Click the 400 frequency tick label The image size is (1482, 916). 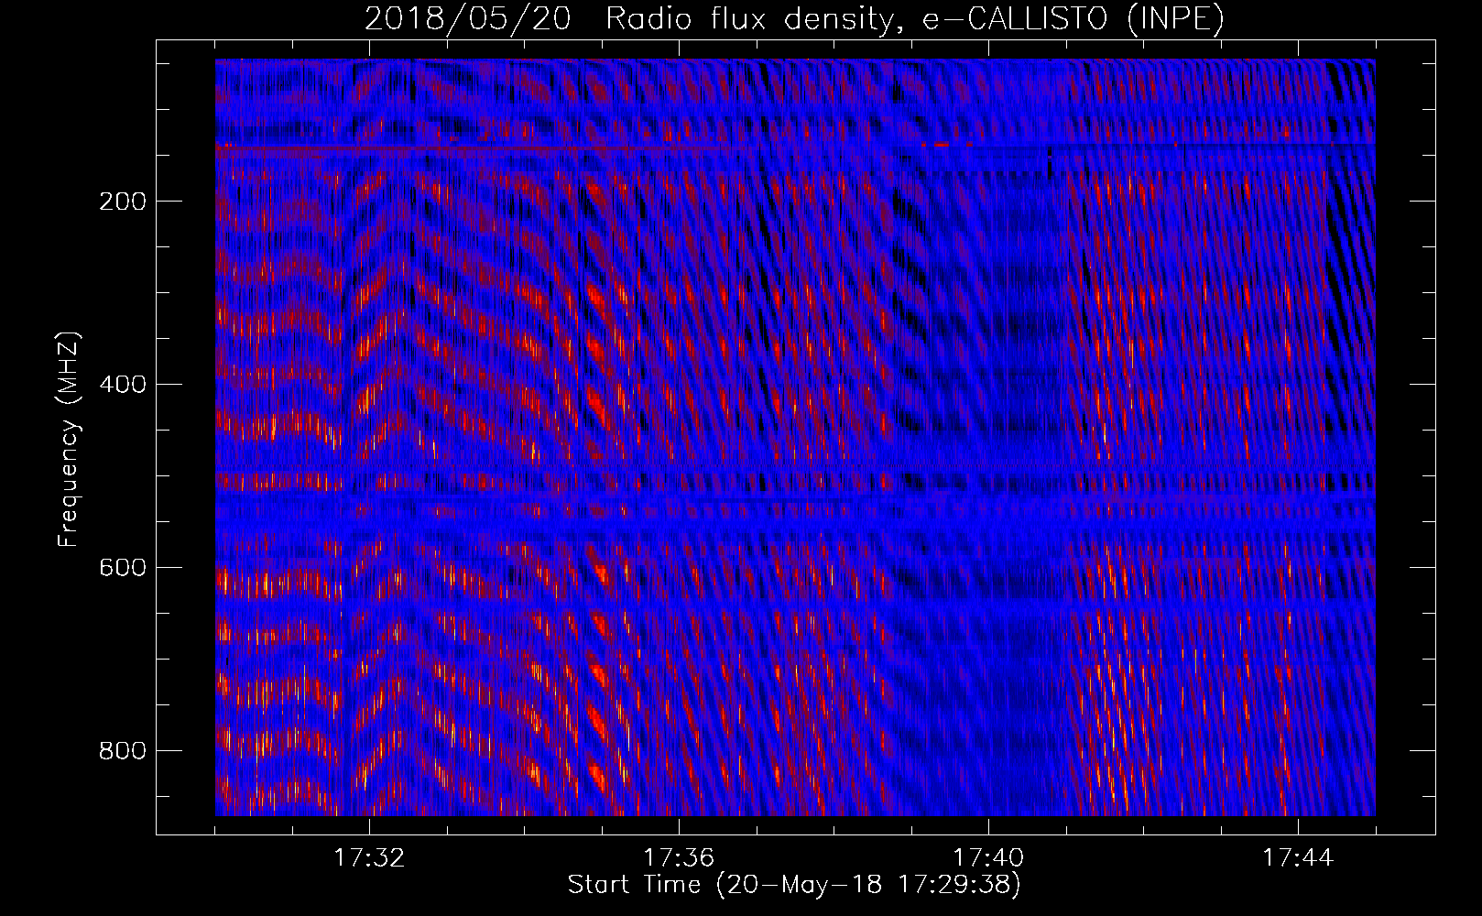(x=123, y=385)
